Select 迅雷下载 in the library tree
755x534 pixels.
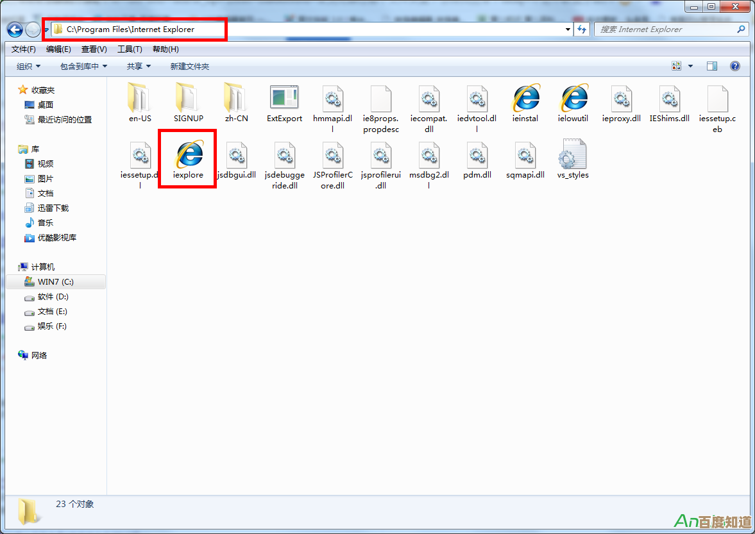tap(53, 208)
